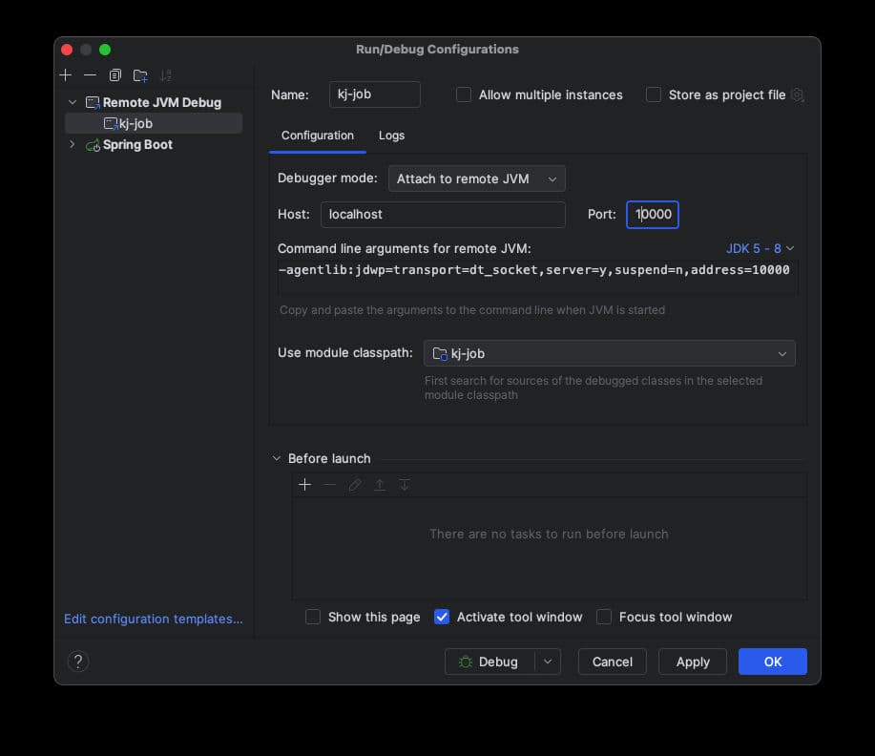Click the Host input field

(443, 215)
